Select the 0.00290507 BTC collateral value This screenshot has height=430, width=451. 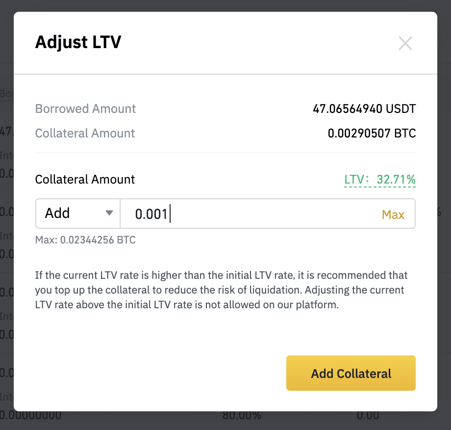pyautogui.click(x=372, y=134)
